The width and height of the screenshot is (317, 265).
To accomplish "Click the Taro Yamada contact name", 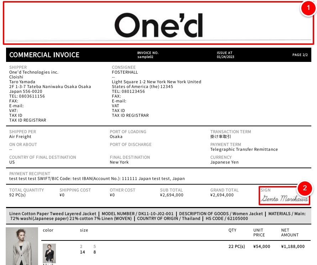I will [x=22, y=82].
